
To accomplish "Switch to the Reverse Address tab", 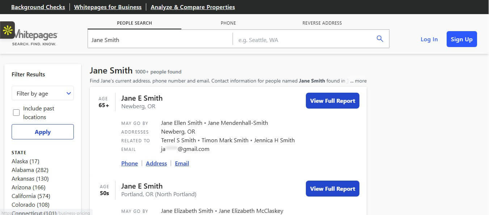I will [x=322, y=23].
